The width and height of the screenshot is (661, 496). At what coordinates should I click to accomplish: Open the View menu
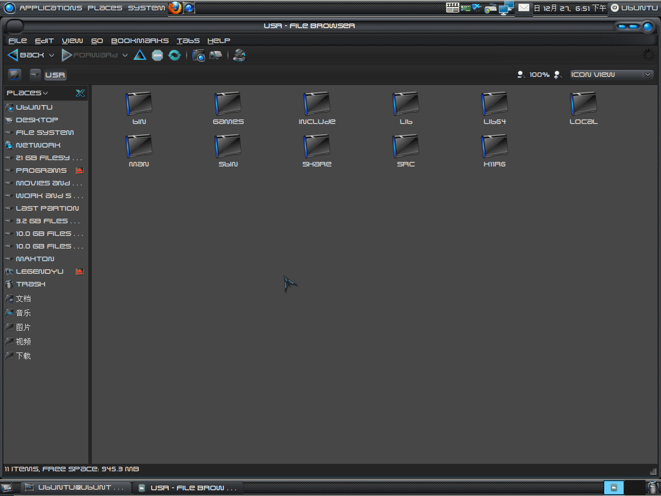coord(72,41)
